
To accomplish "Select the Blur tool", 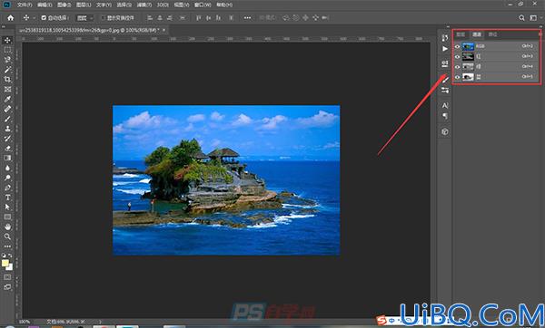I will [7, 168].
